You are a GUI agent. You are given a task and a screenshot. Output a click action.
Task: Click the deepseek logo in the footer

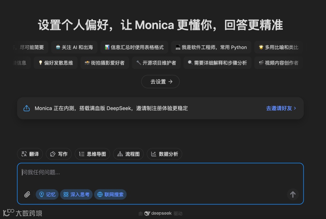[158, 213]
